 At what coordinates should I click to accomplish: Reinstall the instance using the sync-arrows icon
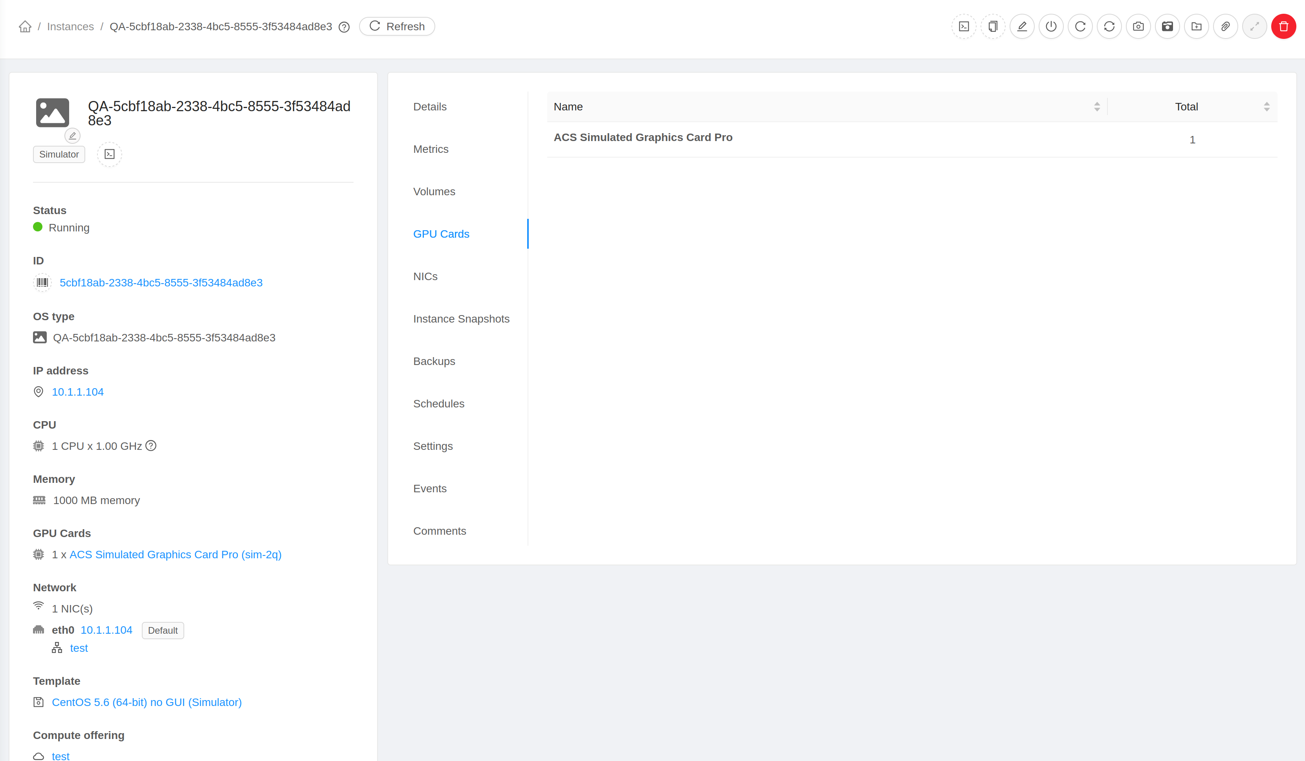tap(1109, 26)
